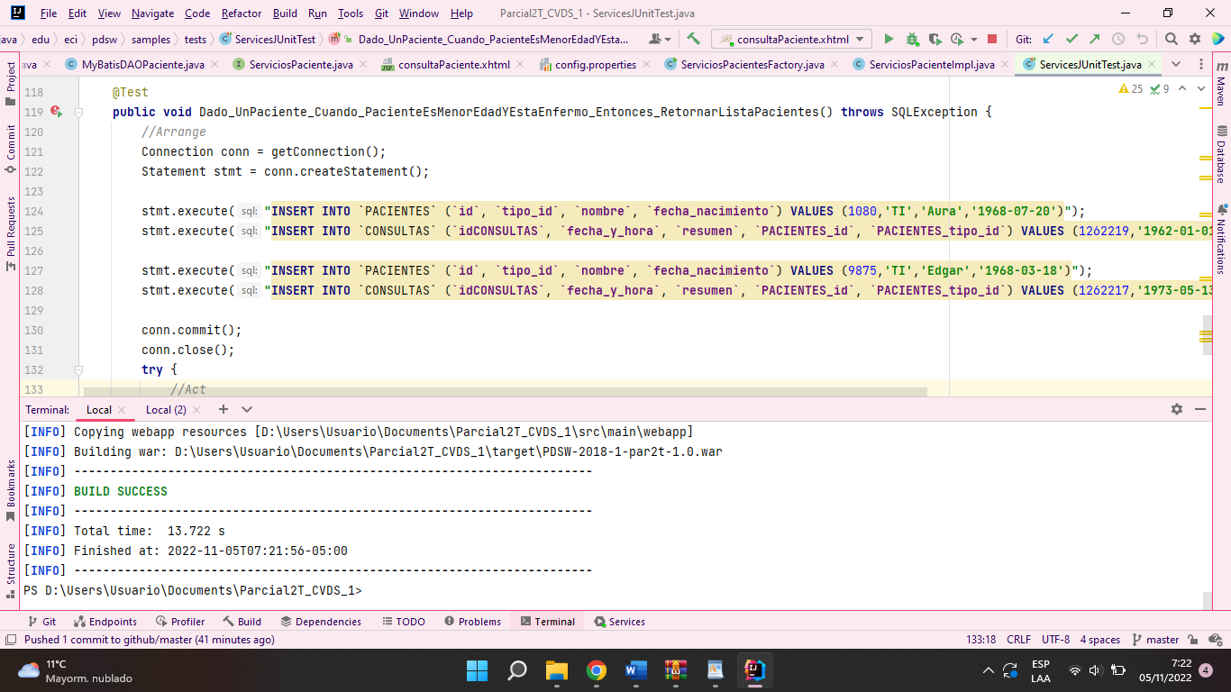Image resolution: width=1231 pixels, height=692 pixels.
Task: Git rollback undo arrow icon
Action: click(1142, 39)
